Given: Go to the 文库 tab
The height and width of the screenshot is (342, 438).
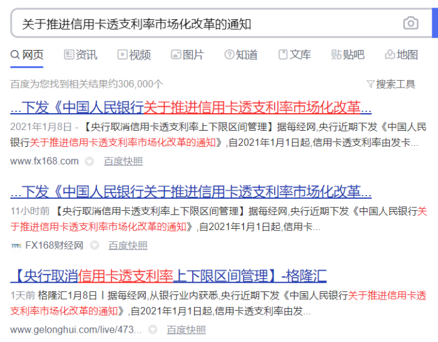Looking at the screenshot, I should 295,55.
